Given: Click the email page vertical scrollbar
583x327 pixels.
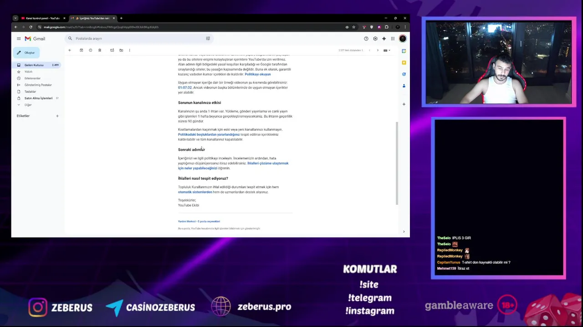Looking at the screenshot, I should pos(397,163).
